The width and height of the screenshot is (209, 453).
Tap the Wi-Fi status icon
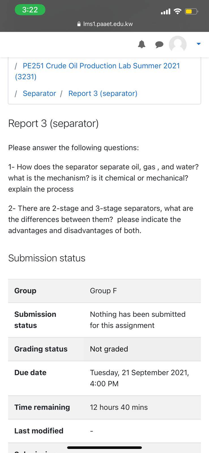(x=177, y=11)
